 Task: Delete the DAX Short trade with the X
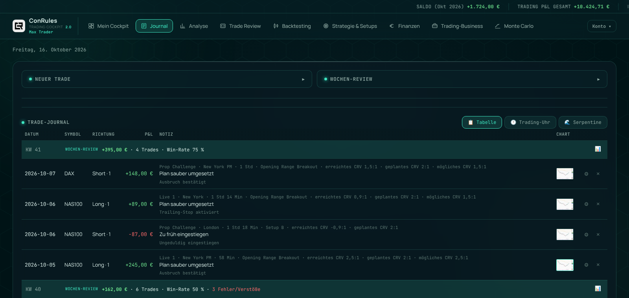pyautogui.click(x=598, y=174)
